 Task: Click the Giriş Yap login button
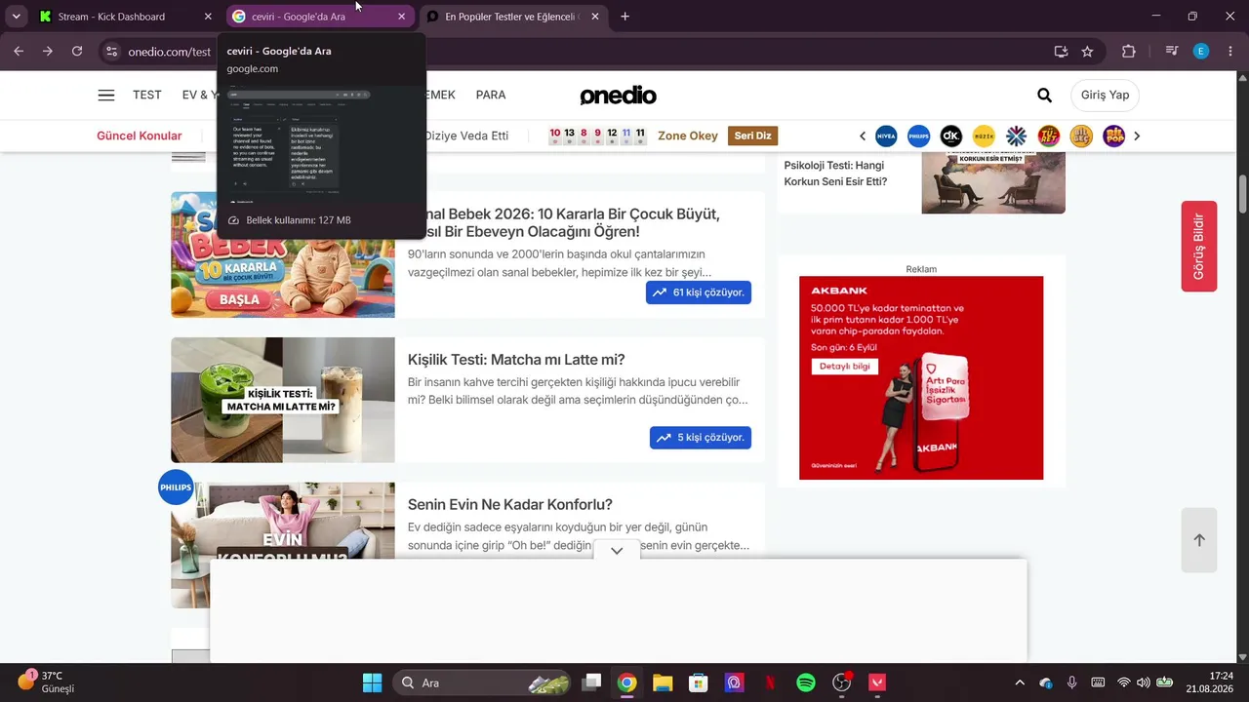(x=1106, y=95)
